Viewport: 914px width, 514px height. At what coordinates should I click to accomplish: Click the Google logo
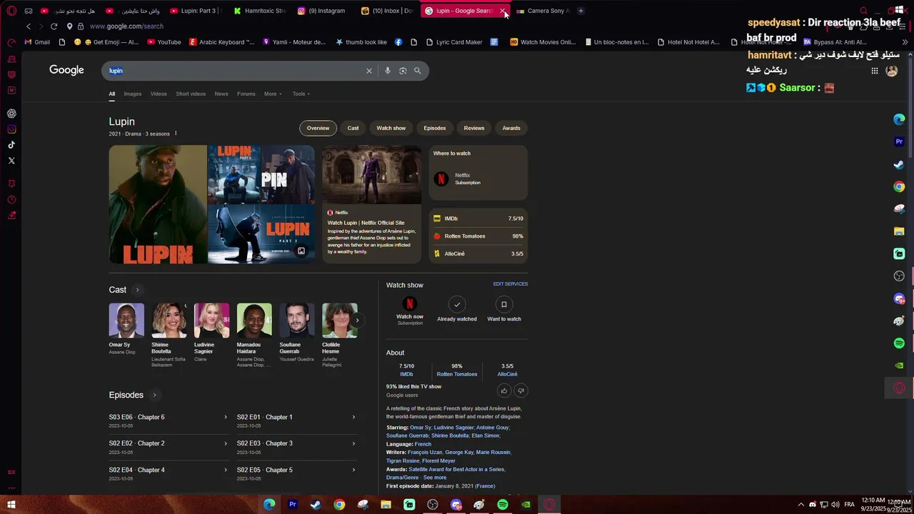(66, 70)
